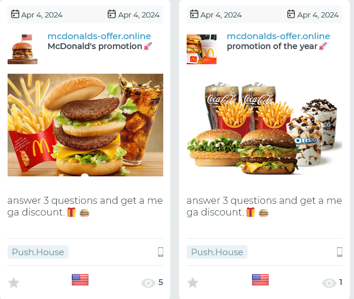Click the mobile device icon on the right card

[339, 252]
